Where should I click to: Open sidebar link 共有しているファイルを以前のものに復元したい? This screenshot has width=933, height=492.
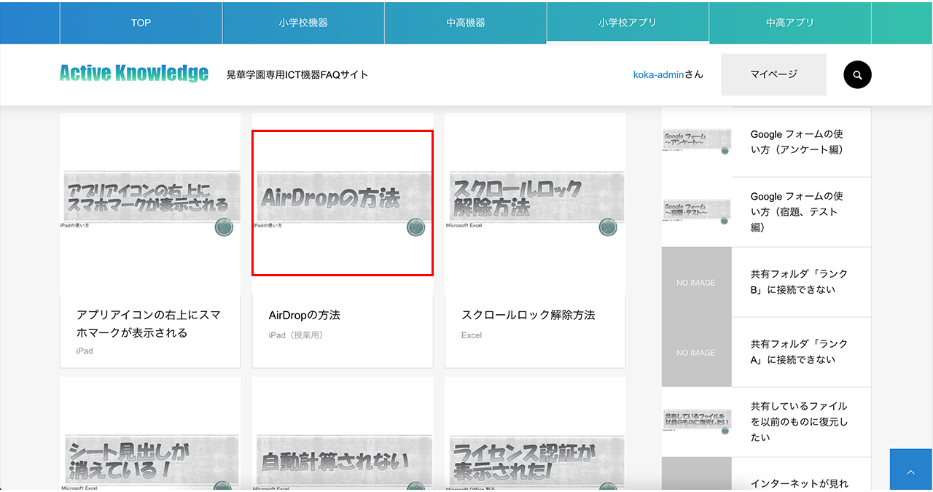pos(800,421)
